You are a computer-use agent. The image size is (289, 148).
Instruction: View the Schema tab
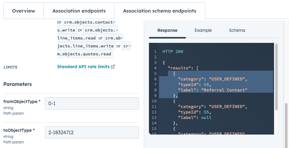point(237,30)
